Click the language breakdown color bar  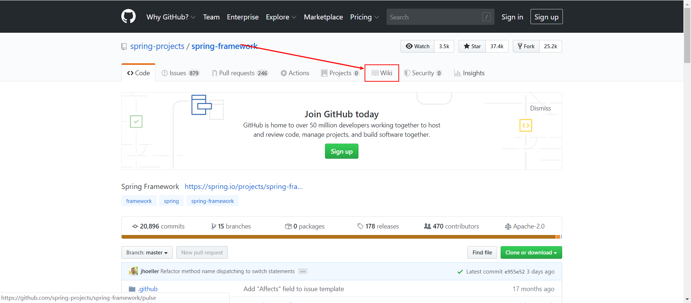[342, 237]
